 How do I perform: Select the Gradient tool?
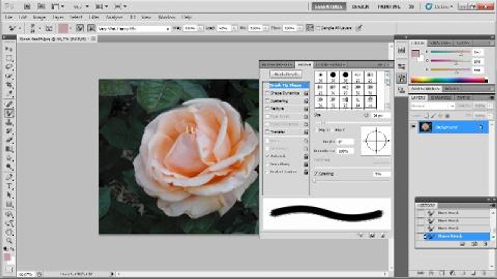tap(9, 149)
